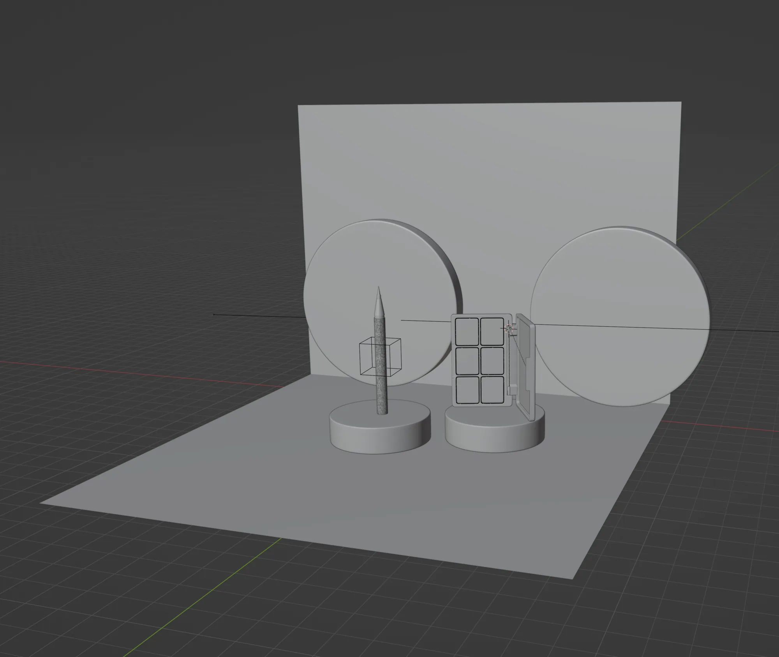The image size is (779, 657).
Task: Select the round disc beside the palette lid
Action: point(620,316)
